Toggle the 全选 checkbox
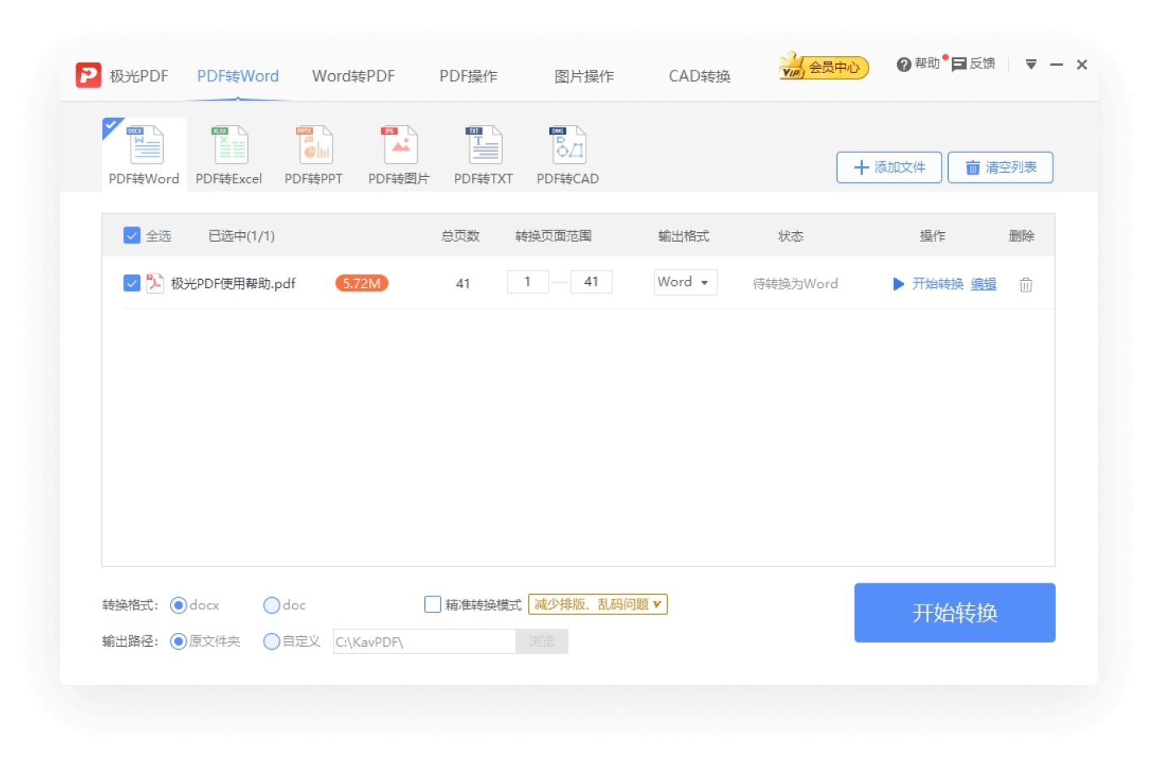Image resolution: width=1158 pixels, height=766 pixels. 132,235
